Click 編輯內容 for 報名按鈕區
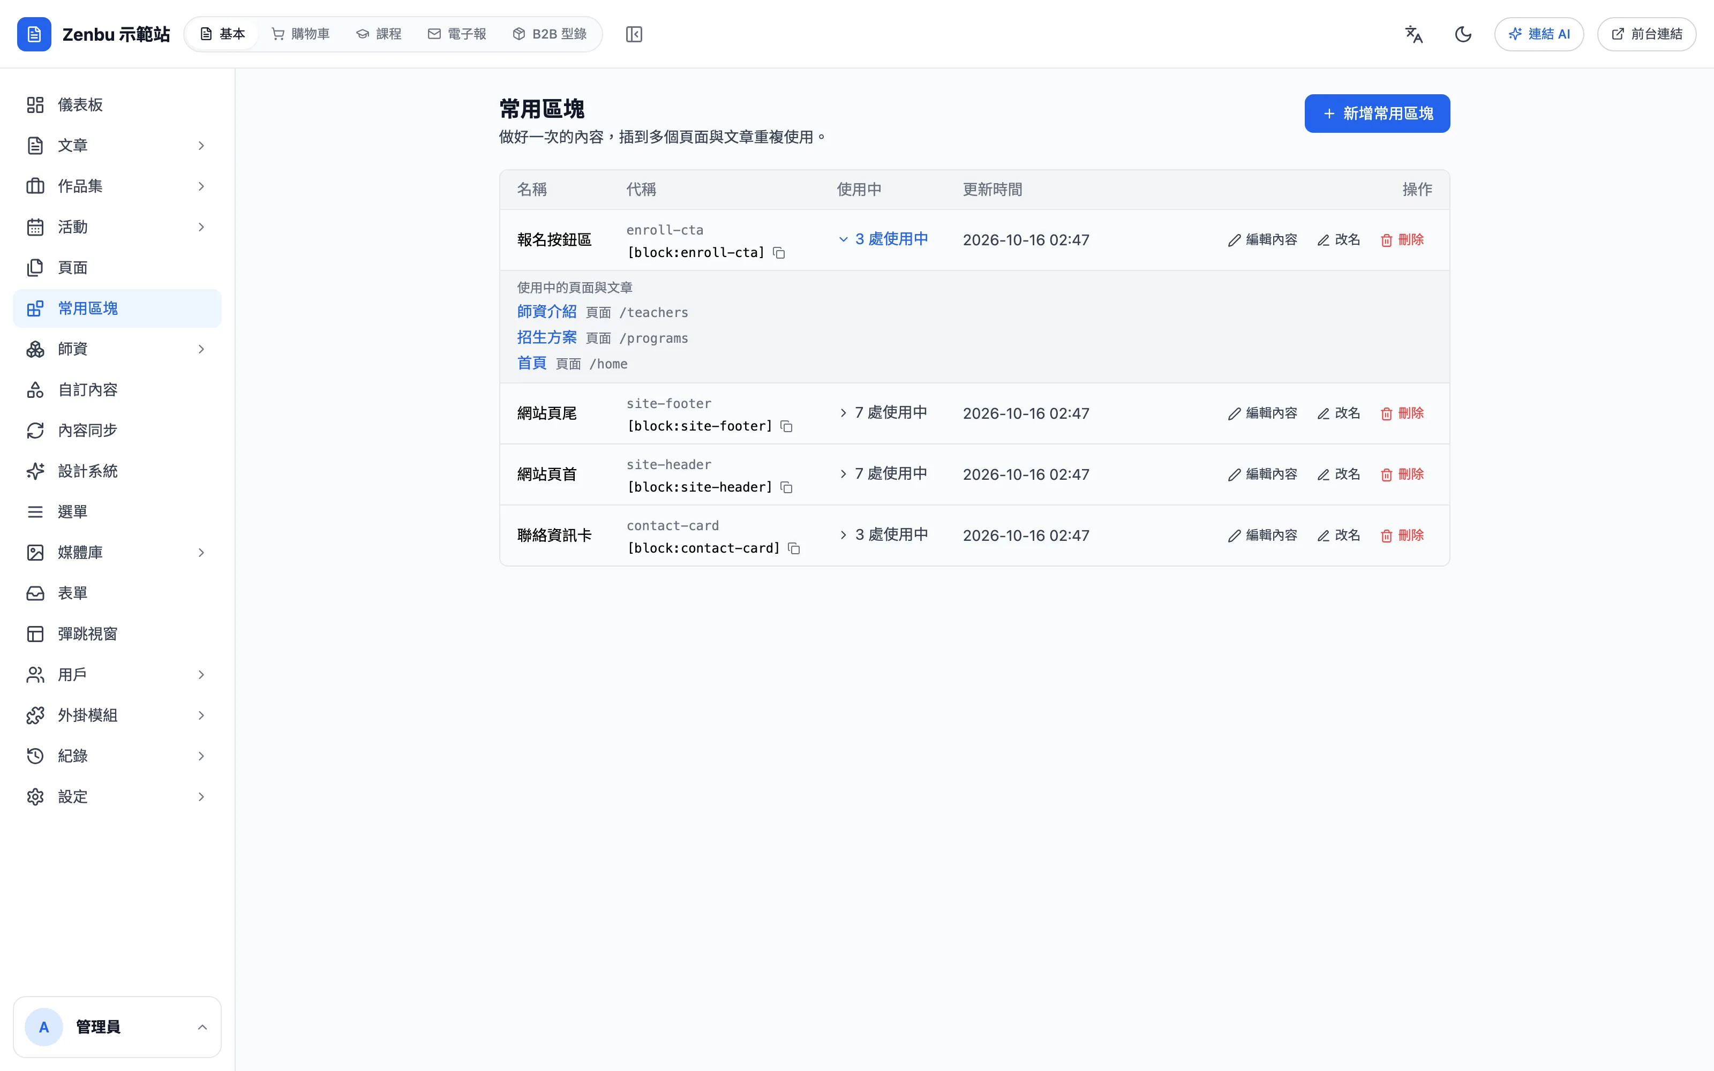1714x1071 pixels. pyautogui.click(x=1263, y=240)
